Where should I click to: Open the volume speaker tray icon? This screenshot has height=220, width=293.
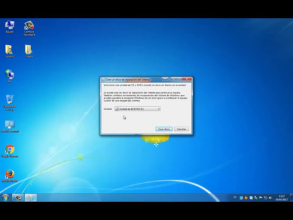coord(270,198)
